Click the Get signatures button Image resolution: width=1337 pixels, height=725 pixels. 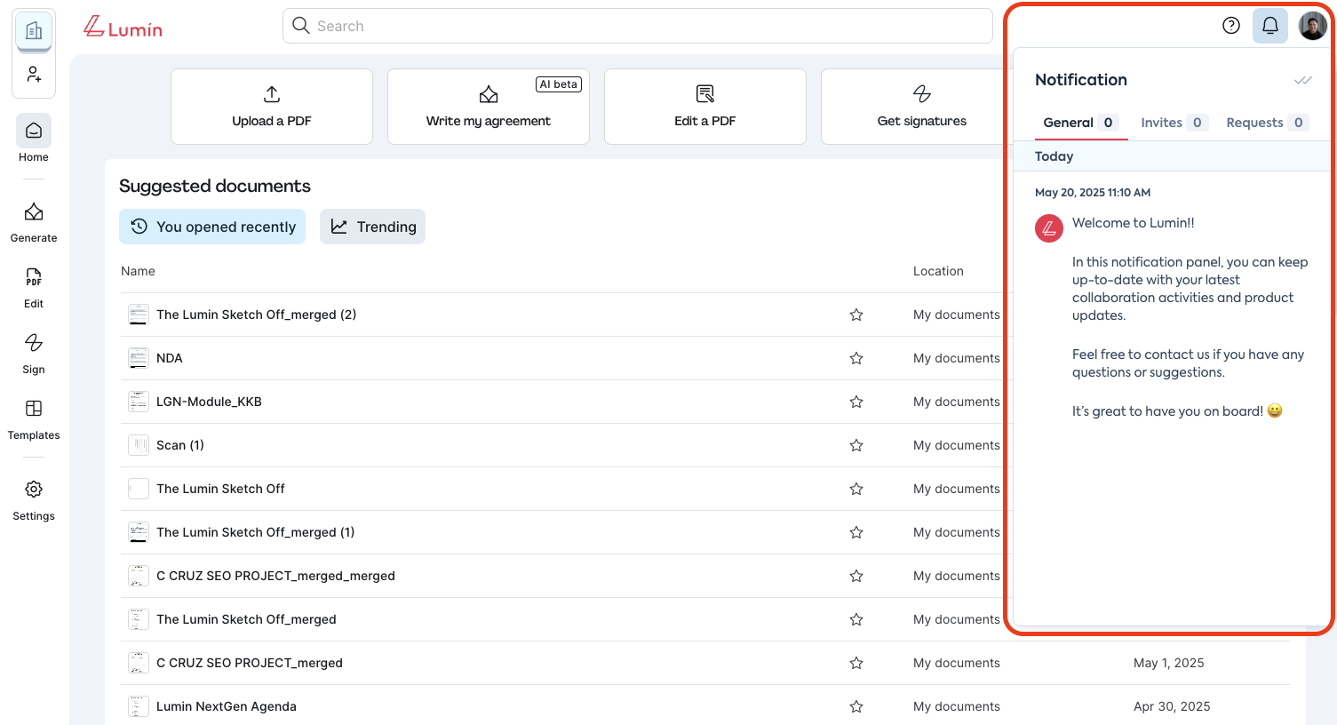click(x=915, y=107)
